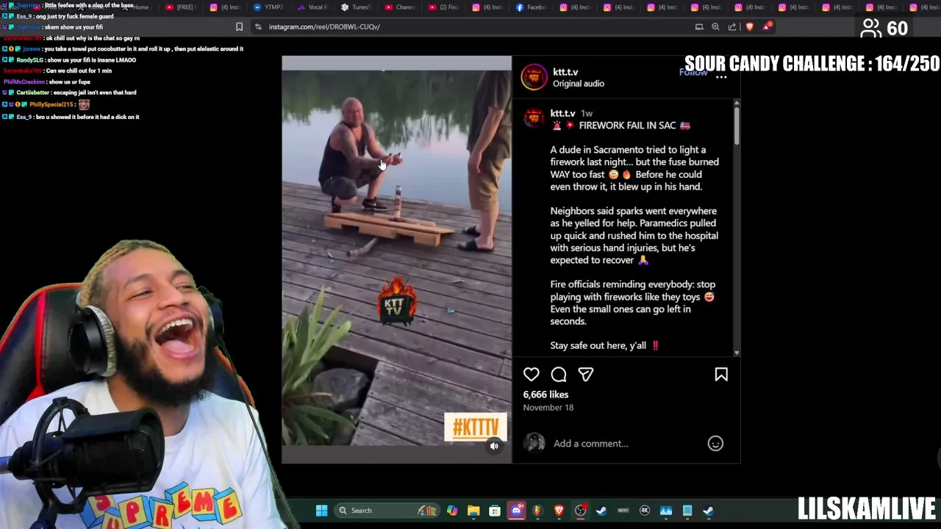View site information icon beside URL

pos(258,26)
